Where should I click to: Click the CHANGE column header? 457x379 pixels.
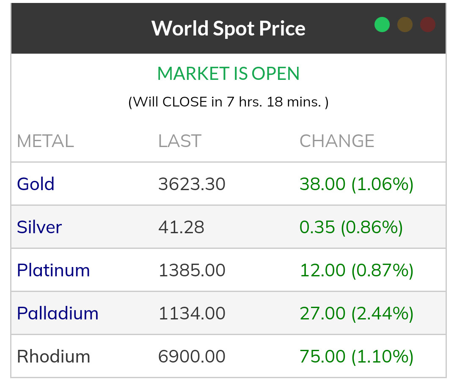tap(337, 141)
